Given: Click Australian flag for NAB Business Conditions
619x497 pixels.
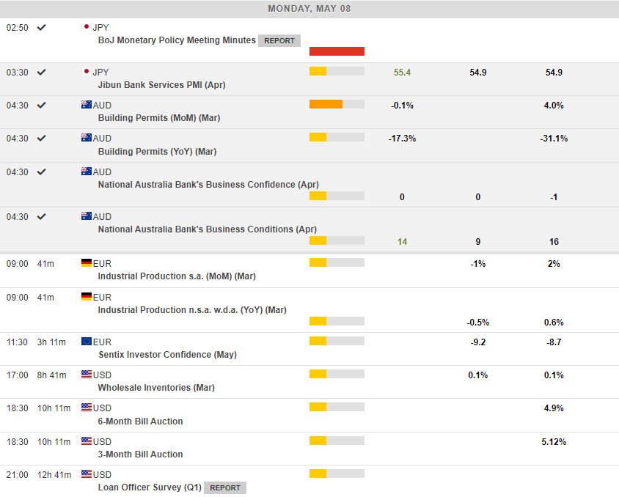Looking at the screenshot, I should pyautogui.click(x=86, y=216).
